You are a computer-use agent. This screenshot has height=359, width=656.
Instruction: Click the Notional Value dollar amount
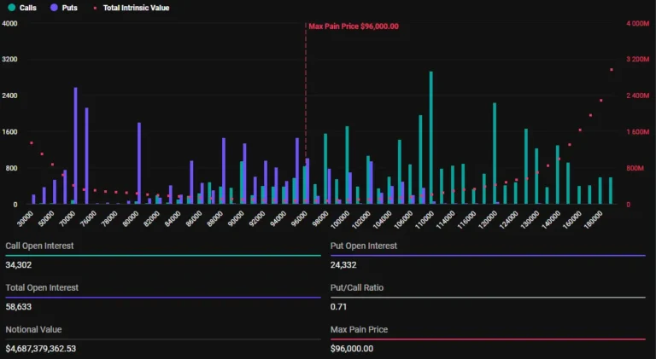[x=41, y=348]
